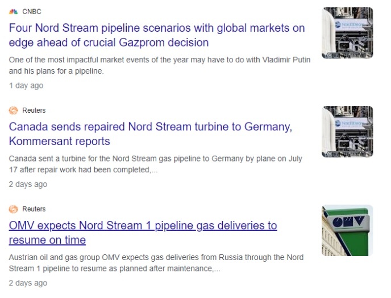Image resolution: width=391 pixels, height=298 pixels.
Task: Click "2 days ago" under Canada article
Action: pyautogui.click(x=28, y=184)
